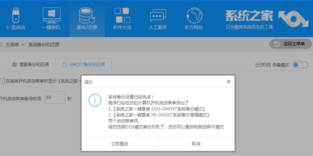Switch to the 增量备份和还原 tab
The image size is (313, 156).
30,65
